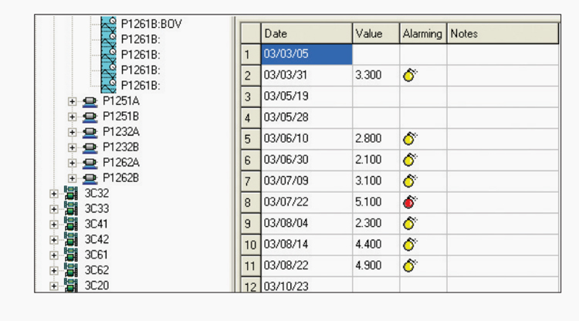
Task: Click the red alarm icon in row 8
Action: pyautogui.click(x=410, y=203)
